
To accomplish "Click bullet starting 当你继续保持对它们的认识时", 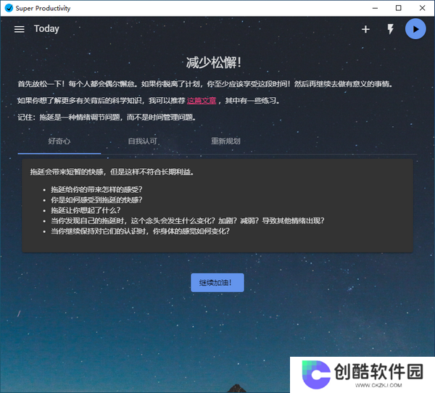I will tap(140, 231).
